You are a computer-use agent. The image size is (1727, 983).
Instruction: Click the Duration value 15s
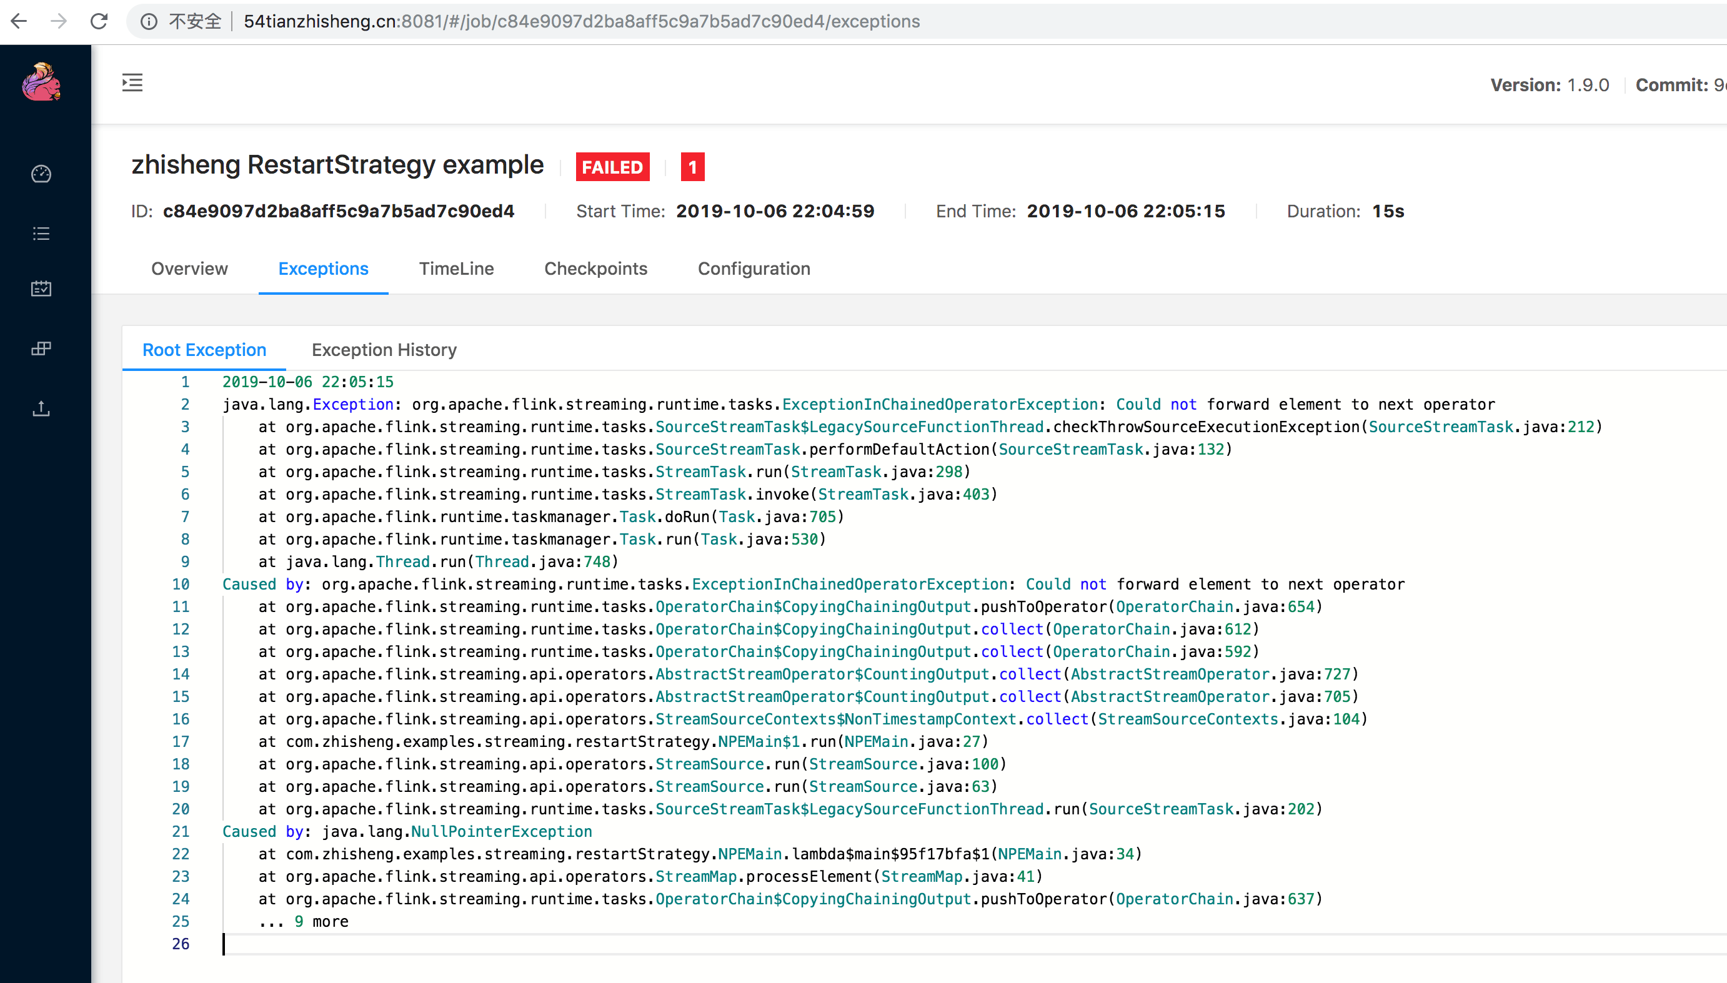[1388, 211]
